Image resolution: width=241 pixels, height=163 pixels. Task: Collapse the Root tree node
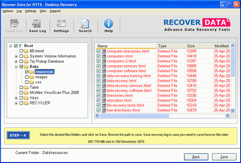click(x=10, y=46)
